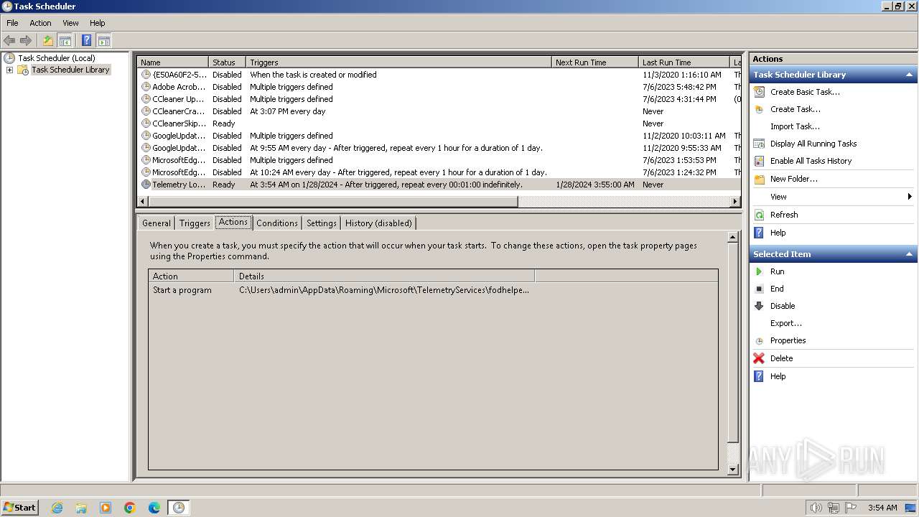Expand the View submenu arrow
This screenshot has height=517, width=919.
click(x=910, y=197)
